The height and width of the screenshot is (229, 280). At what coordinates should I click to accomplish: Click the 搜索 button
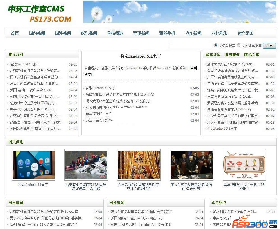point(269,46)
